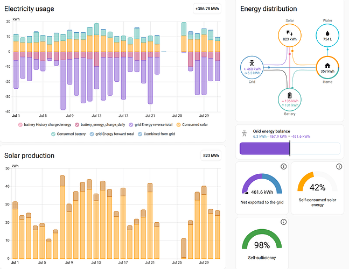Click the 136 kWh battery charge value
349x269 pixels.
coord(290,101)
